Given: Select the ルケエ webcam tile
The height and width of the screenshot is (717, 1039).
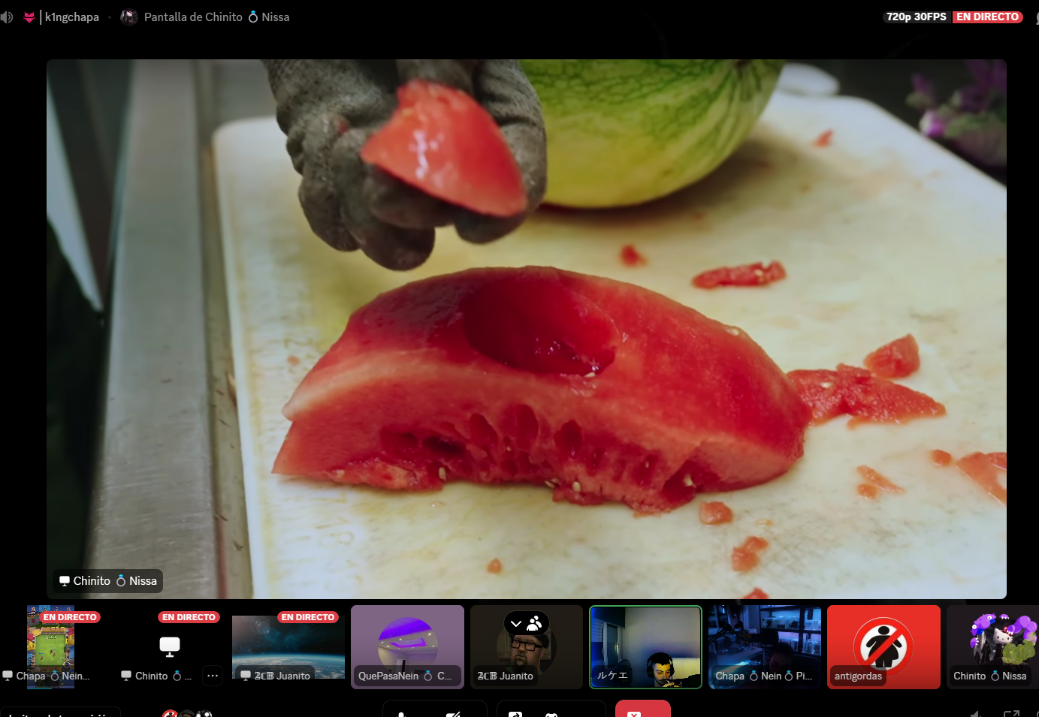Looking at the screenshot, I should pos(645,647).
